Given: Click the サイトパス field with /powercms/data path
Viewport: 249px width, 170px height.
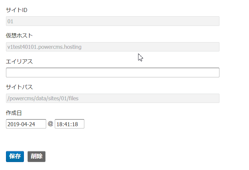Looking at the screenshot, I should (113, 98).
